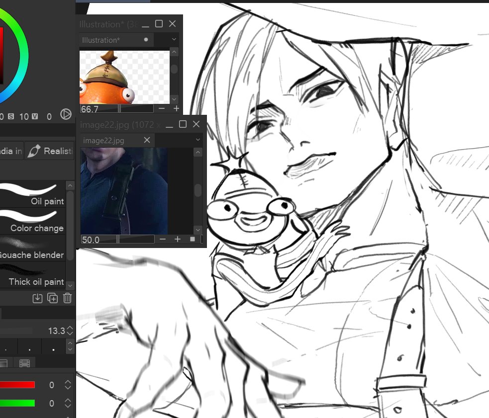The height and width of the screenshot is (418, 489).
Task: Close the image22.jpg window
Action: click(x=196, y=124)
